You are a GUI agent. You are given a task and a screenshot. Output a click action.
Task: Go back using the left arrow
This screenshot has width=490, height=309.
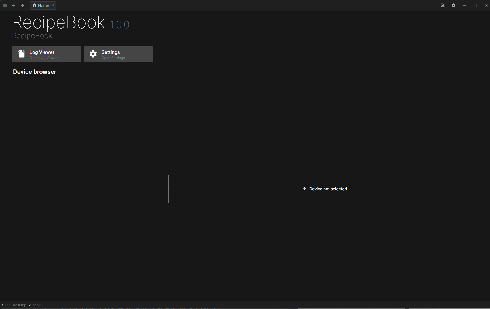[13, 5]
